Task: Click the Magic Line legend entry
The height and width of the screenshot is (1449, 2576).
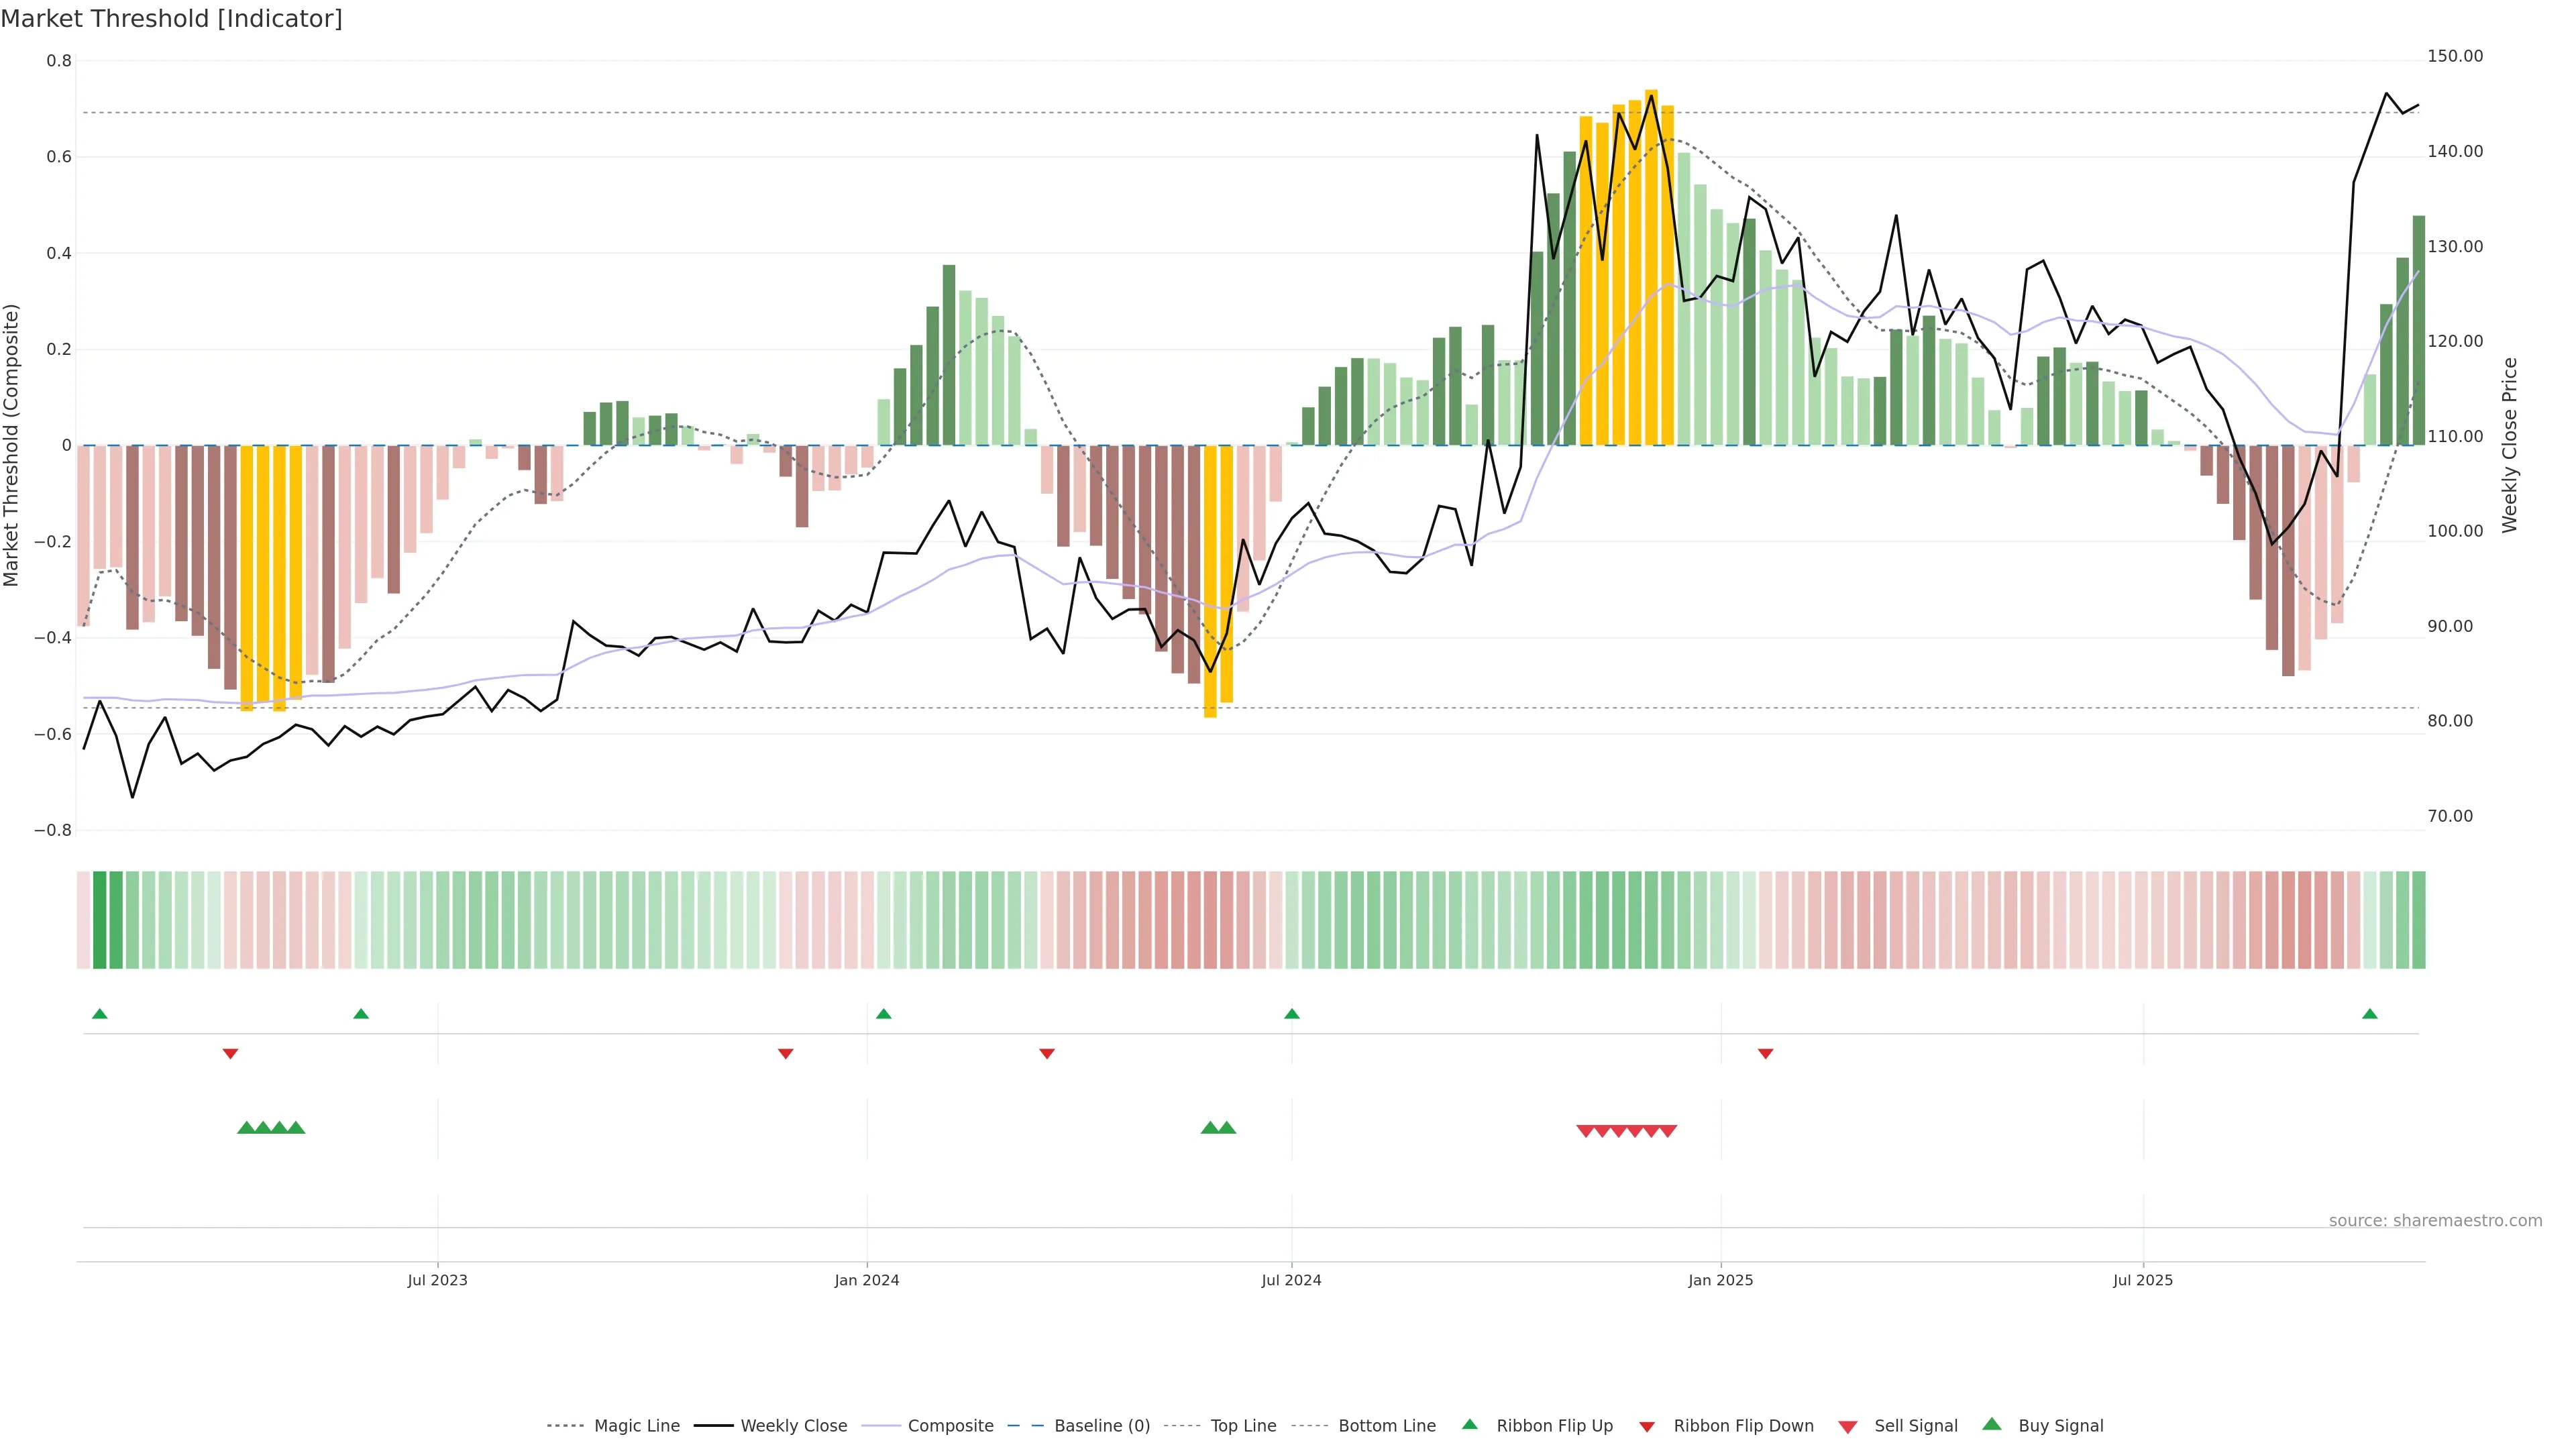Action: pos(636,1426)
